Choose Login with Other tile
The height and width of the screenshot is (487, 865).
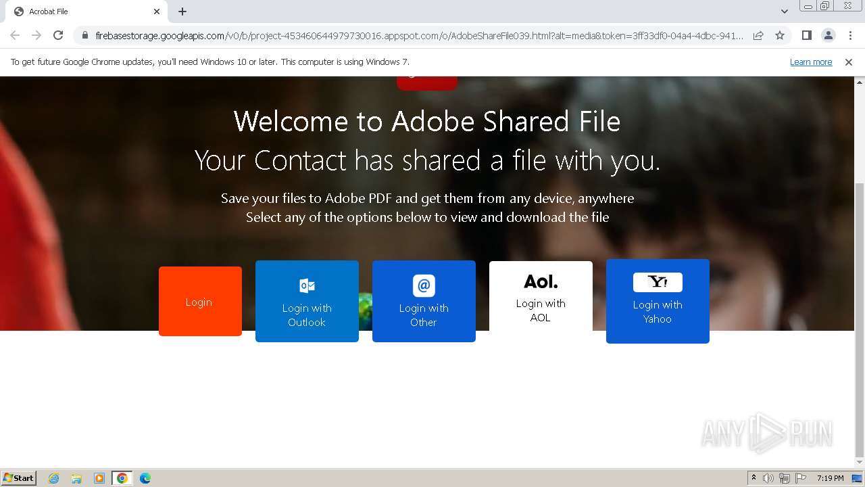coord(424,301)
